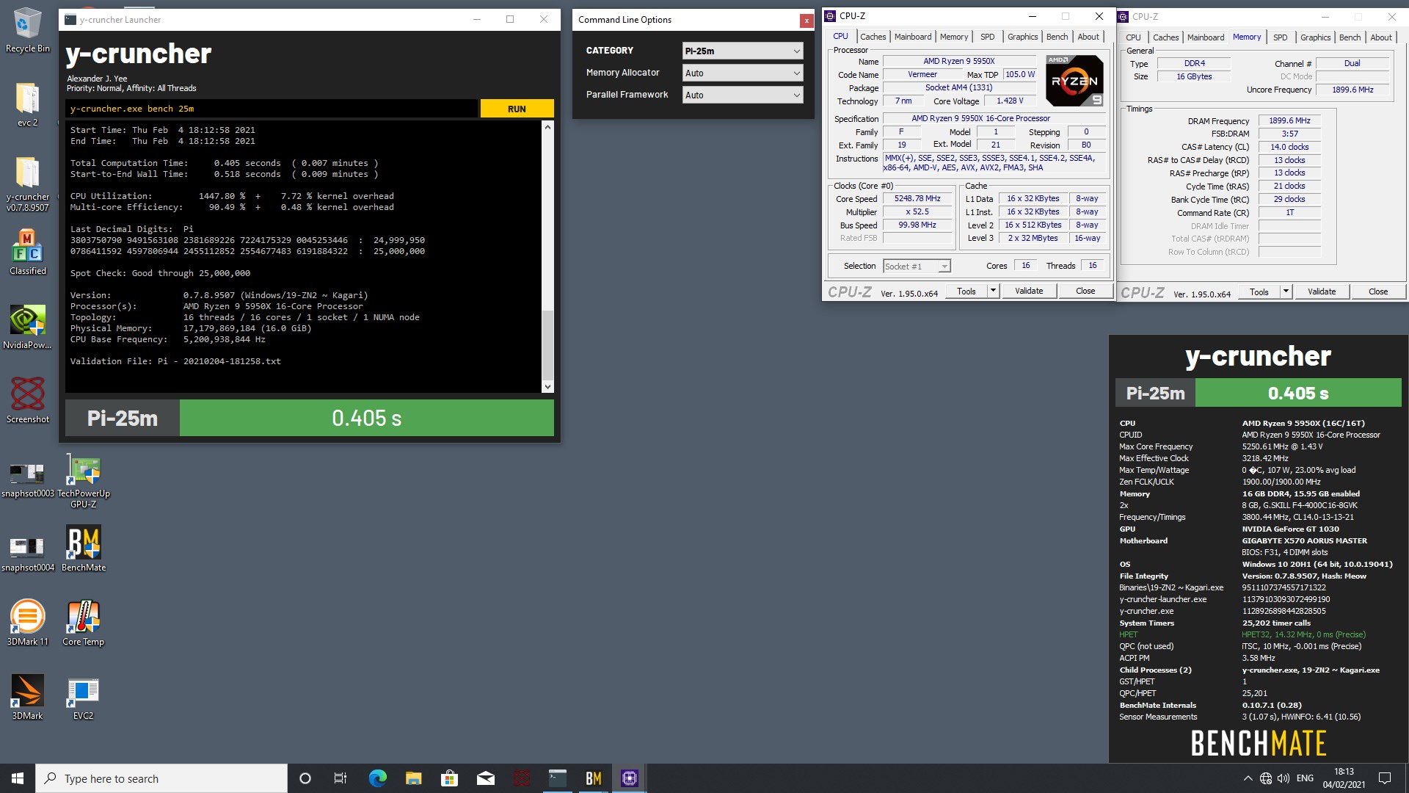Open the Parallel Framework dropdown
Image resolution: width=1409 pixels, height=793 pixels.
(x=743, y=95)
